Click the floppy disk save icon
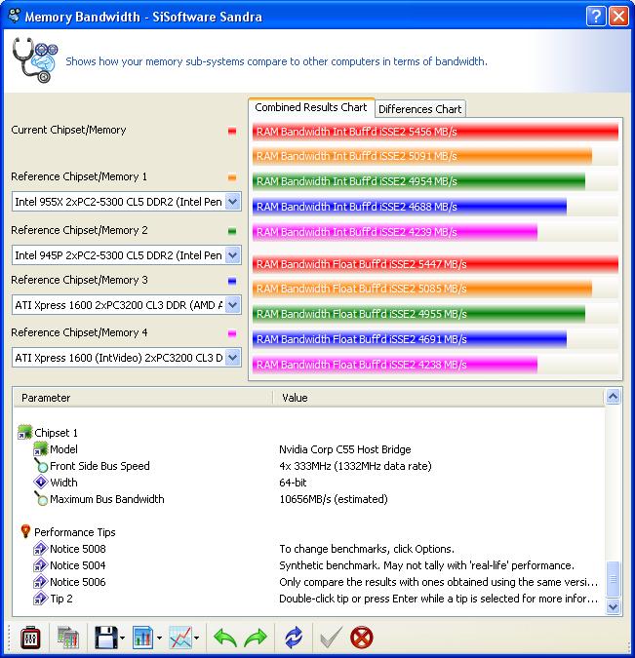Viewport: 635px width, 658px height. tap(105, 638)
